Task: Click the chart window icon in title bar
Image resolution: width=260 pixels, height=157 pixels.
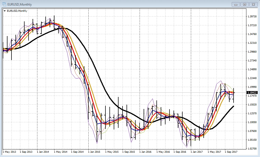Action: point(5,4)
